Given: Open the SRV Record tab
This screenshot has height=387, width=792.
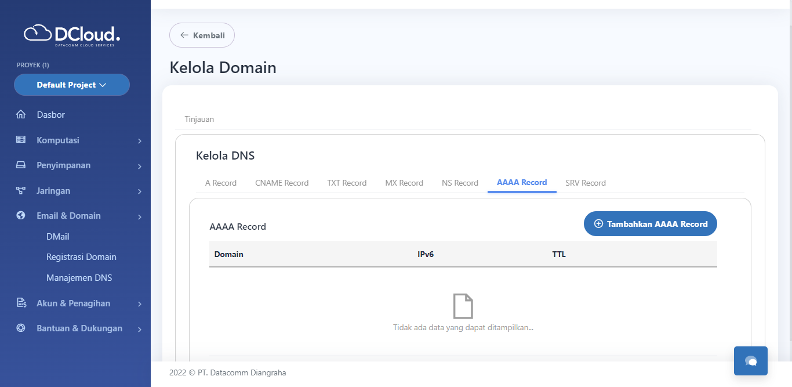Looking at the screenshot, I should [585, 183].
